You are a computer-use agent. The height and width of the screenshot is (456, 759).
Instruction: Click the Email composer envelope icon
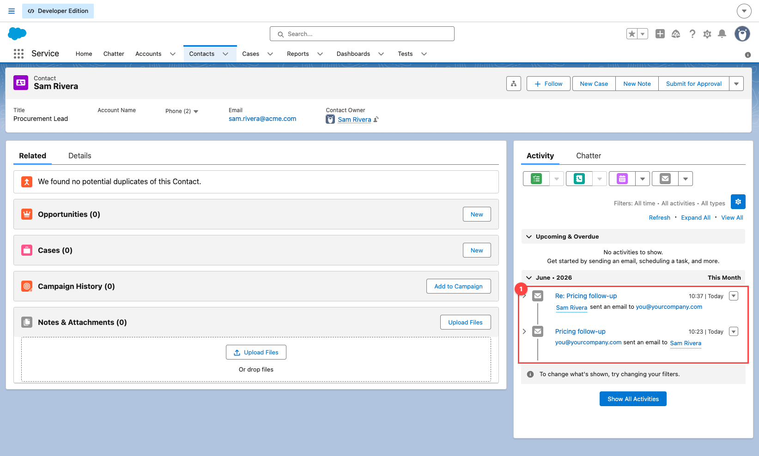[665, 179]
